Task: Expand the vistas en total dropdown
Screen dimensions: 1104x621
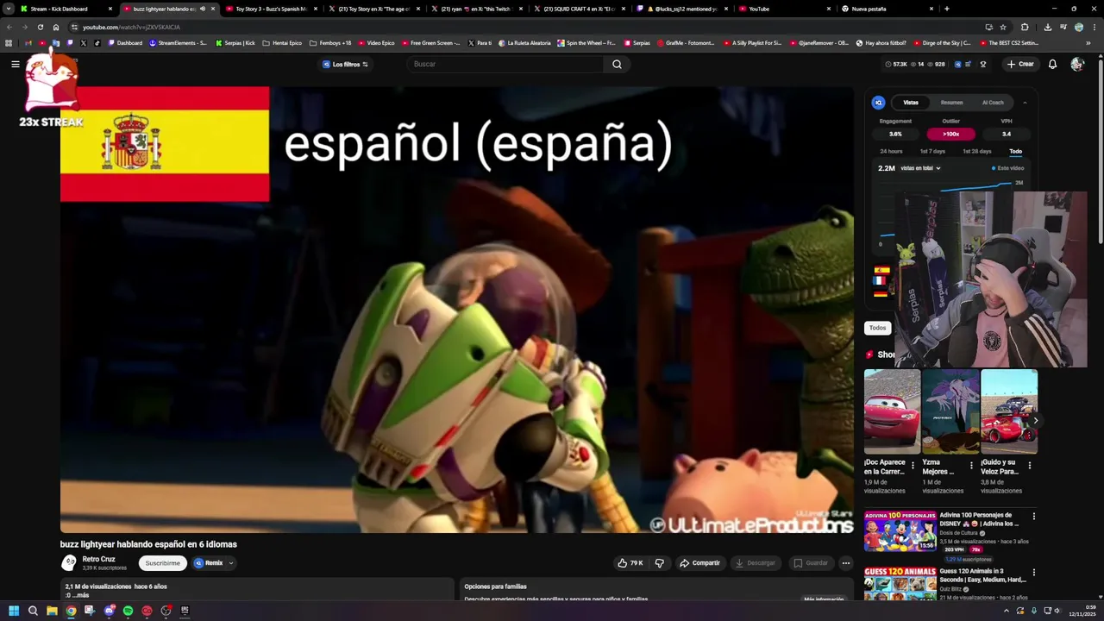Action: click(x=920, y=168)
